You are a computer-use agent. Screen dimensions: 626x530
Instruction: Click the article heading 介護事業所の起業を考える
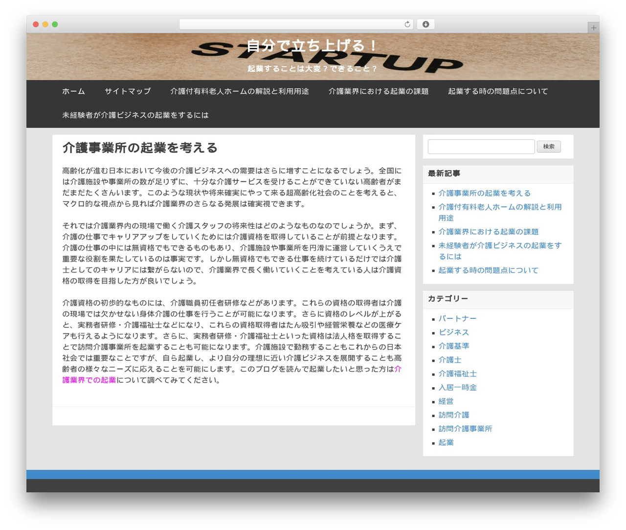[x=140, y=148]
